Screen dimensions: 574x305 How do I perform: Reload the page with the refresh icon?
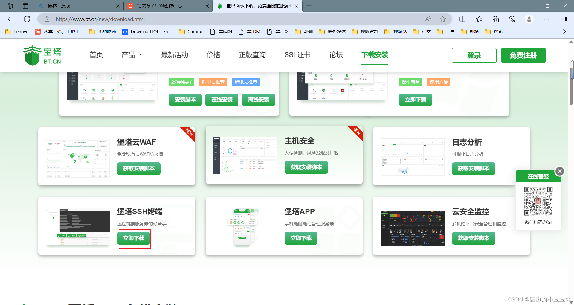[x=27, y=19]
